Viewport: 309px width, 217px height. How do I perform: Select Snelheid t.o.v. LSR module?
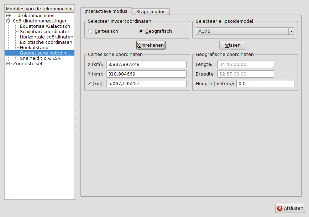point(40,58)
